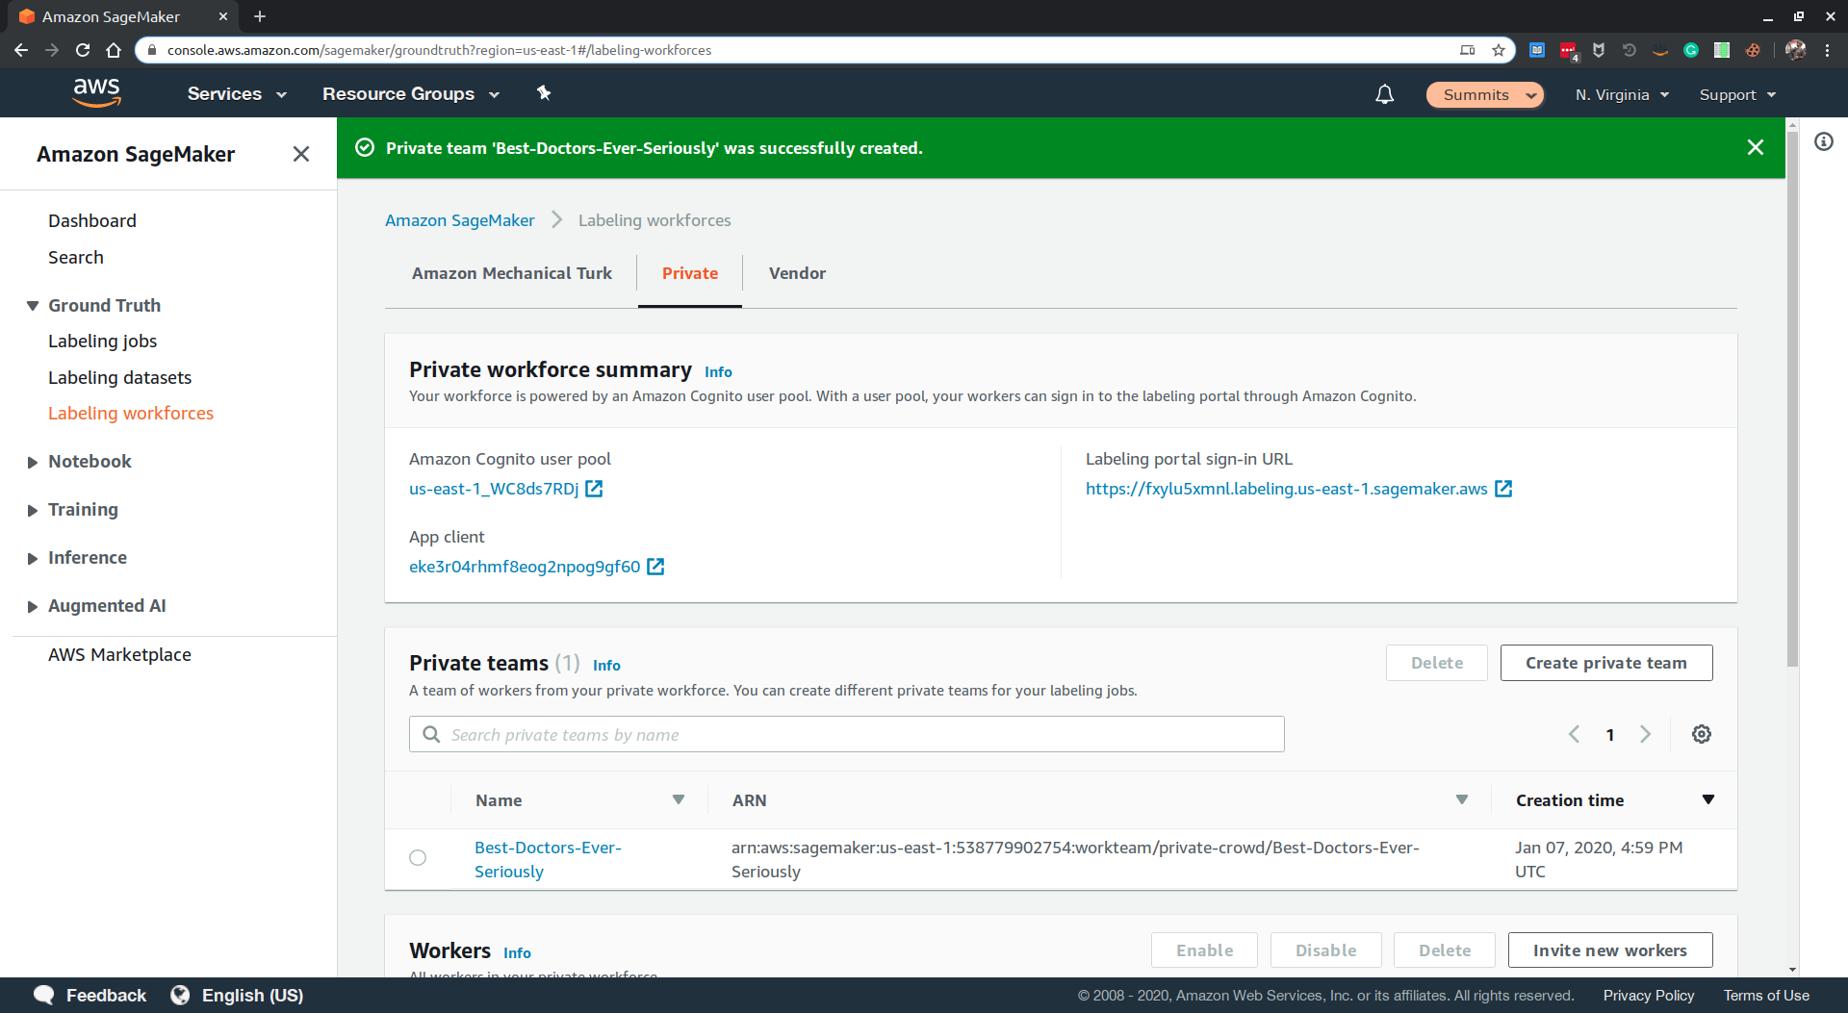Click the private teams table settings gear
The image size is (1848, 1013).
pos(1702,734)
